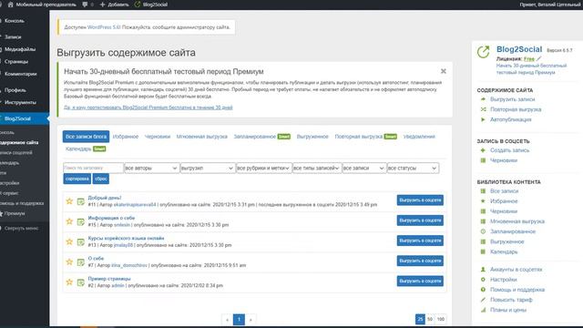Click the post icon beside 'Пример страницы'
This screenshot has width=583, height=328.
click(81, 282)
